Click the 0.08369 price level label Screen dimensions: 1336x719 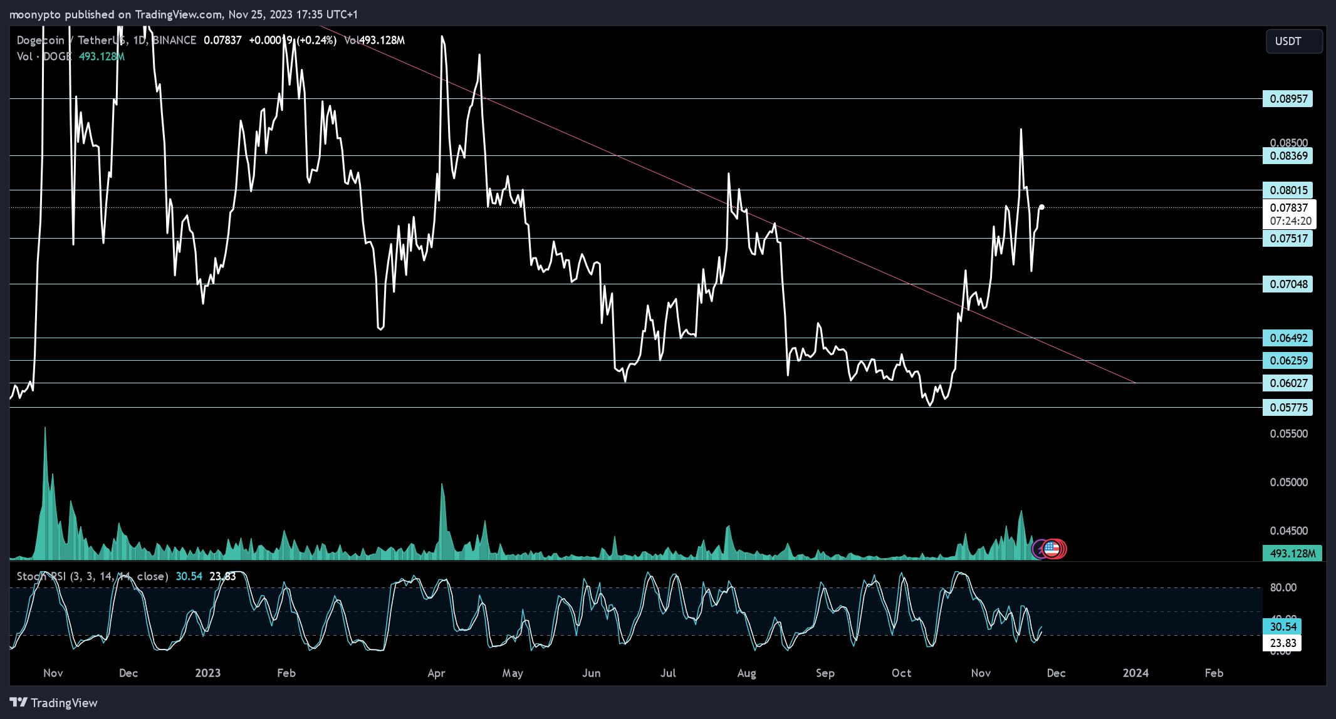tap(1287, 156)
